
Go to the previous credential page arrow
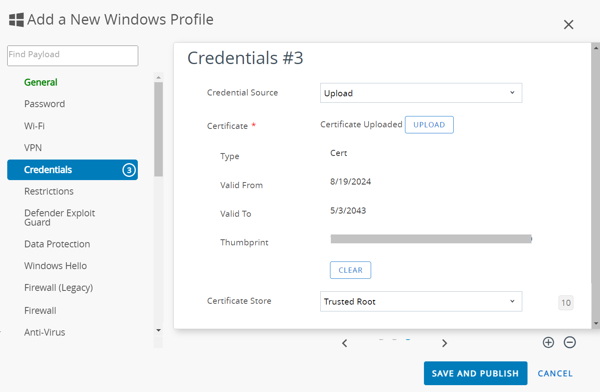click(x=345, y=343)
